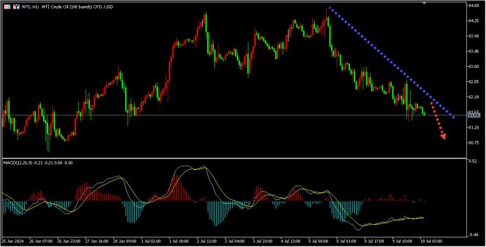Click the 28 Jun 09:00 time label
This screenshot has height=247, width=486.
coord(125,241)
